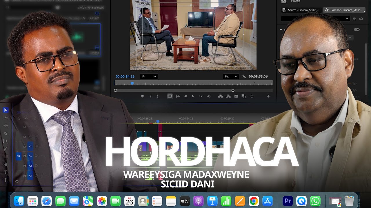This screenshot has height=208, width=371.
Task: Click the program monitor video preview
Action: [193, 35]
